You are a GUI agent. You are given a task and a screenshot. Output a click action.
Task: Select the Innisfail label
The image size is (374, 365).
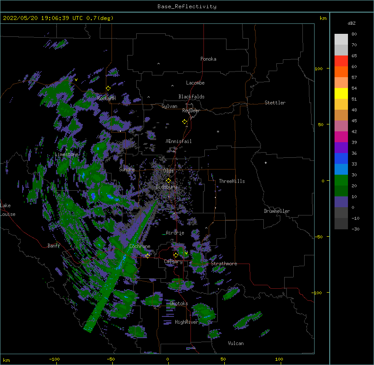tap(180, 141)
